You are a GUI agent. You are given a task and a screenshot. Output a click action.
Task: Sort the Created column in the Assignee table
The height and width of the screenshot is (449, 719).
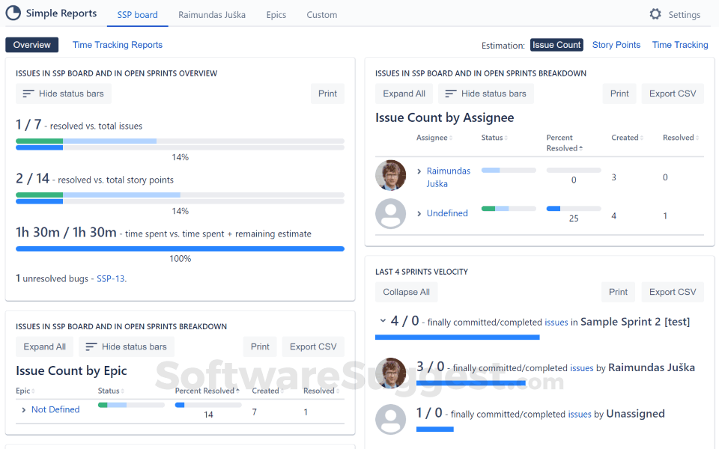click(x=643, y=138)
